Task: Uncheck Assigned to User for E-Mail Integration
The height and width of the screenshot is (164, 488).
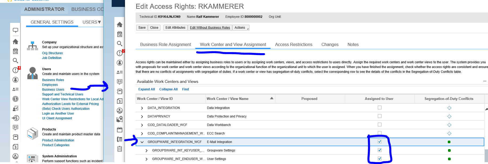Action: [x=380, y=142]
